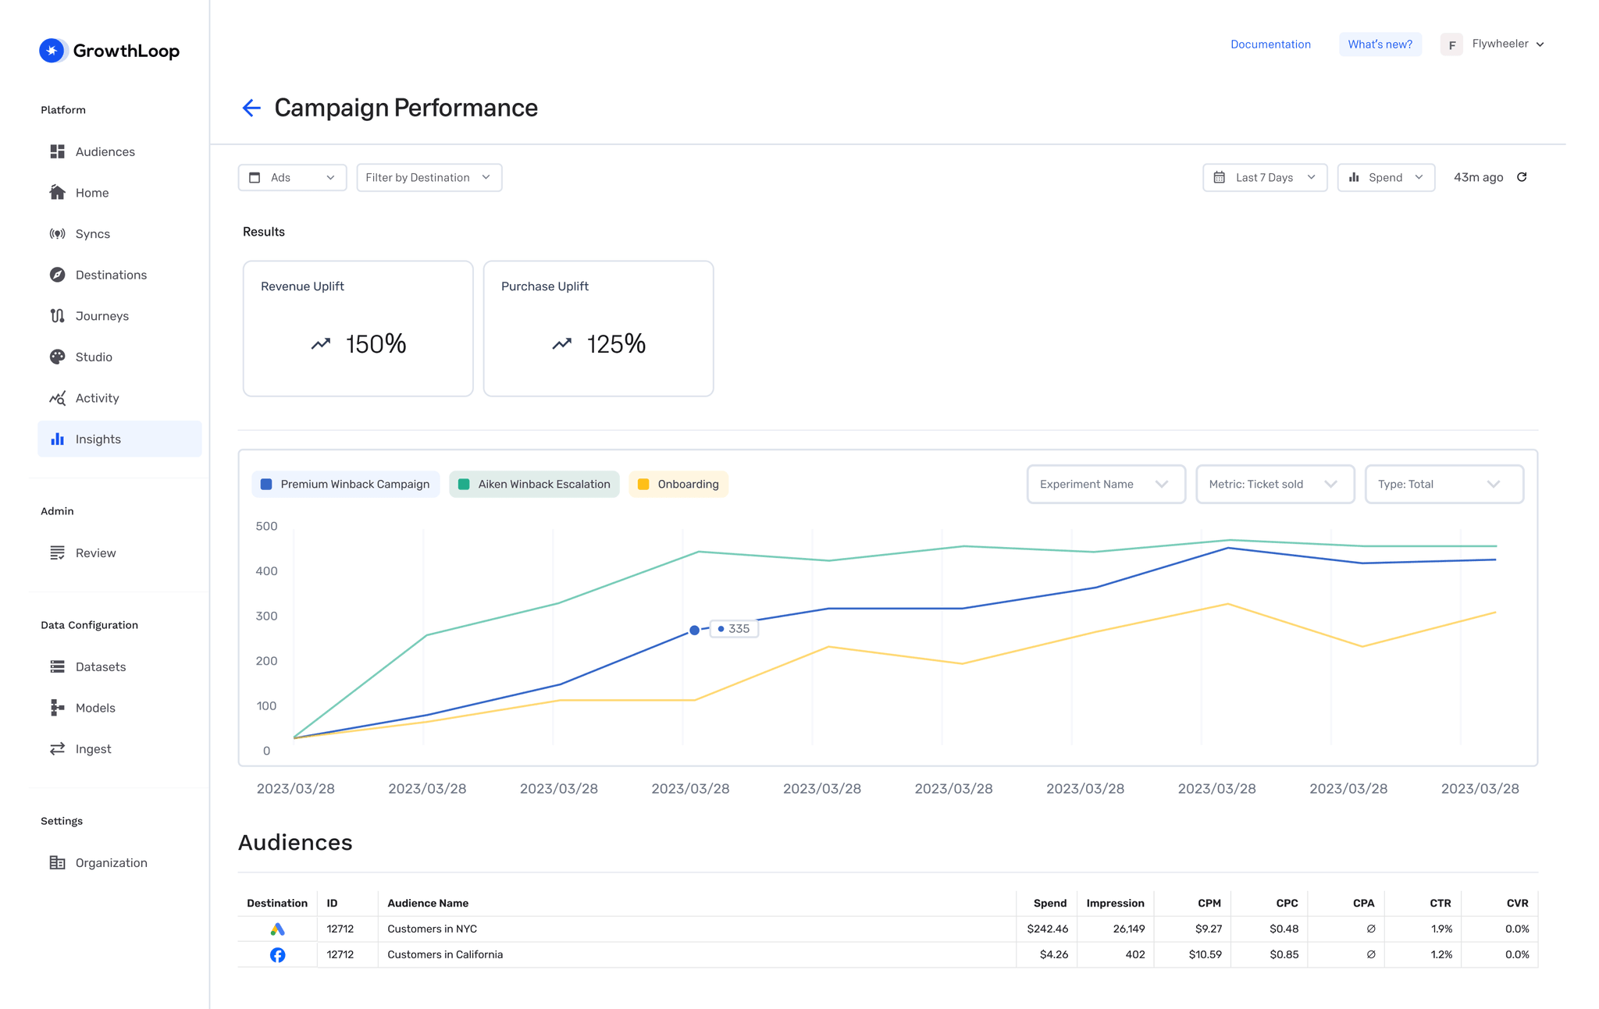
Task: Open the Insights panel
Action: pos(97,439)
